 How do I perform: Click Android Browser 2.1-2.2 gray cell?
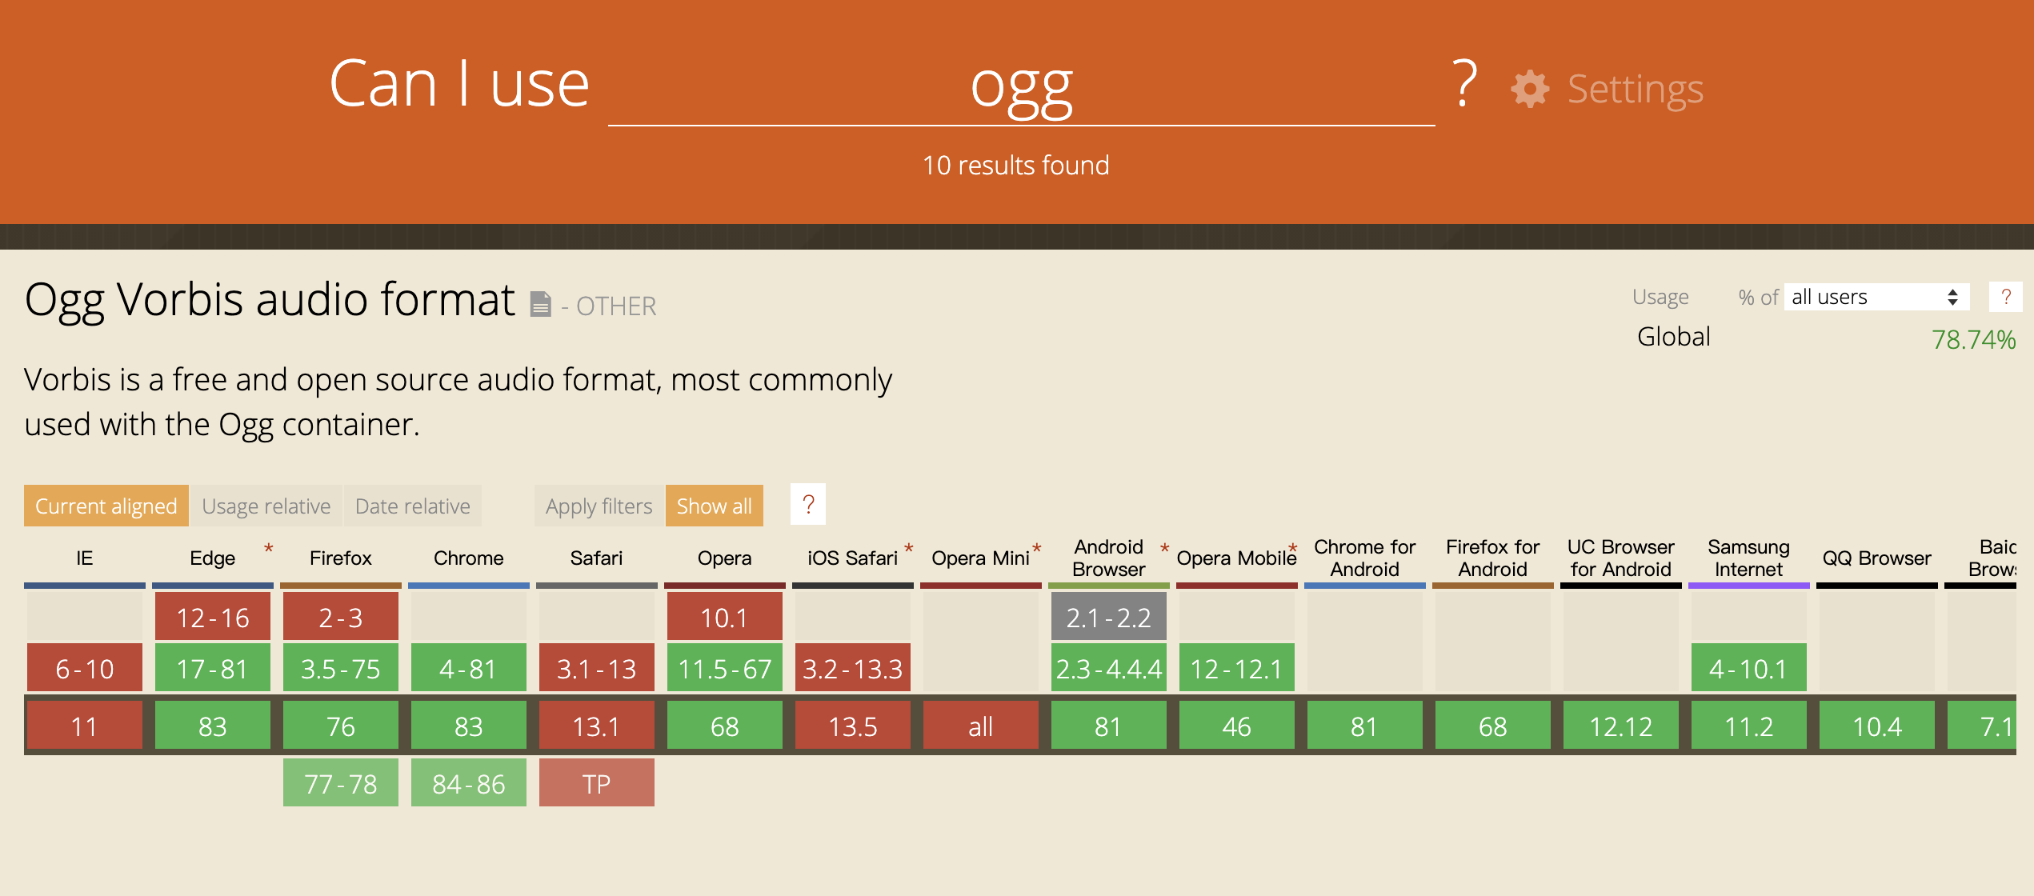(1108, 617)
